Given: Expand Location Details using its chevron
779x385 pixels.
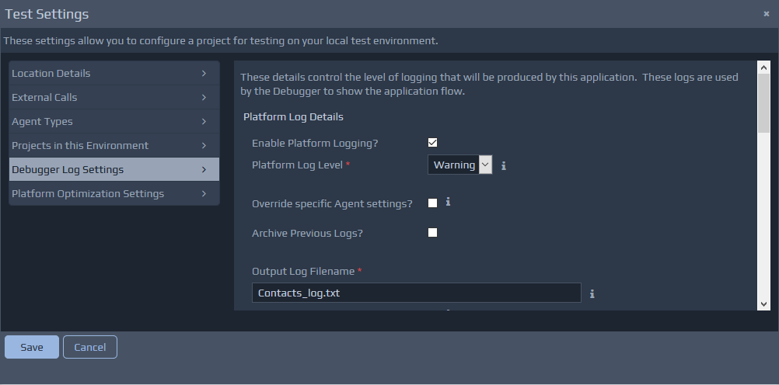Looking at the screenshot, I should pyautogui.click(x=204, y=74).
